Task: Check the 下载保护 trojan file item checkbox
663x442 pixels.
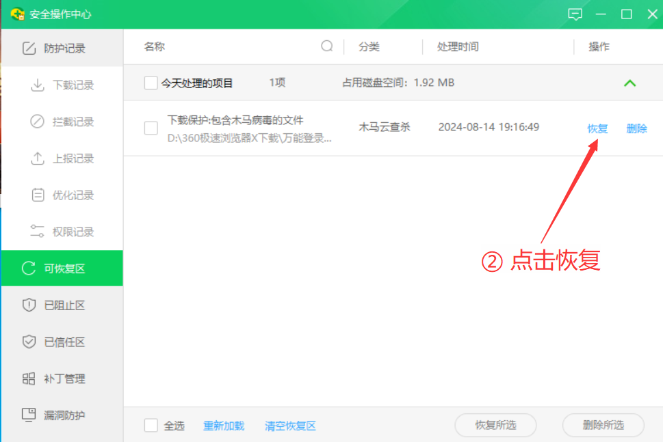Action: 151,128
